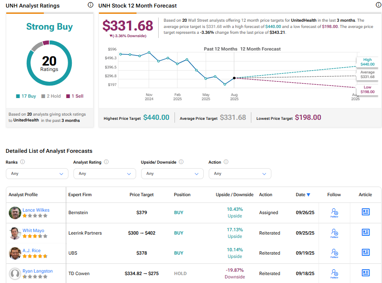This screenshot has height=283, width=382.
Task: Open TD Cowen article icon
Action: [x=366, y=273]
